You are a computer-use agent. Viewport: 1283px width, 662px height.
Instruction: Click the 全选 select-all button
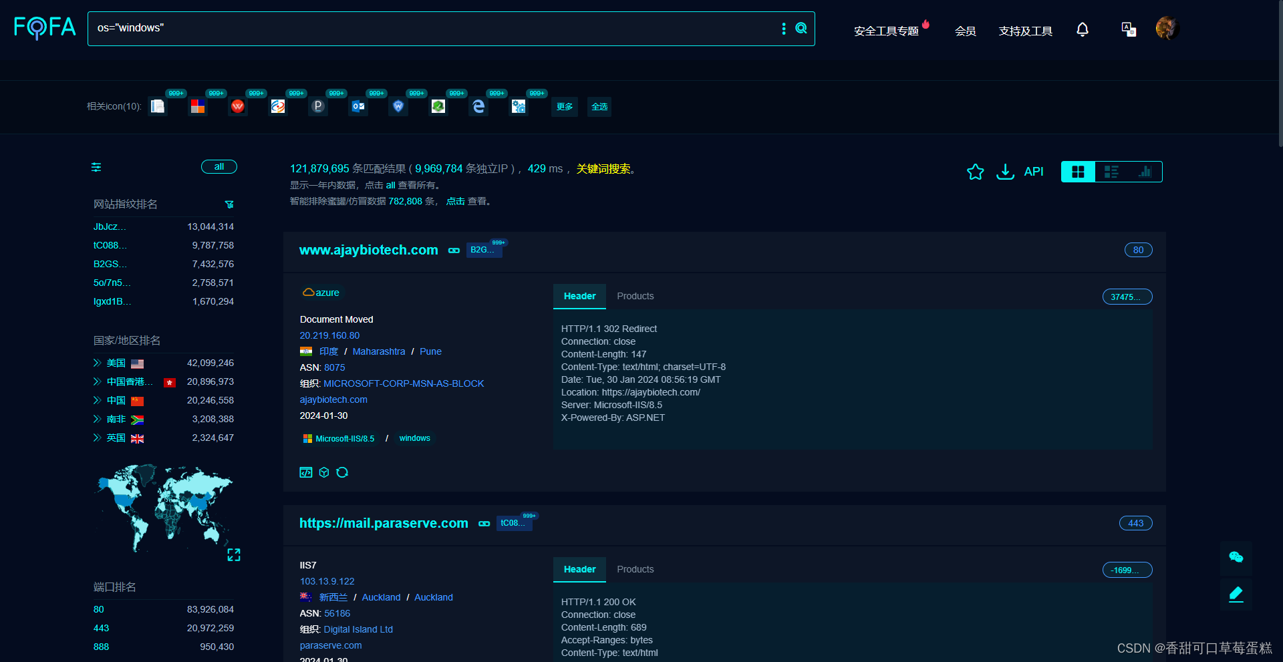[599, 107]
